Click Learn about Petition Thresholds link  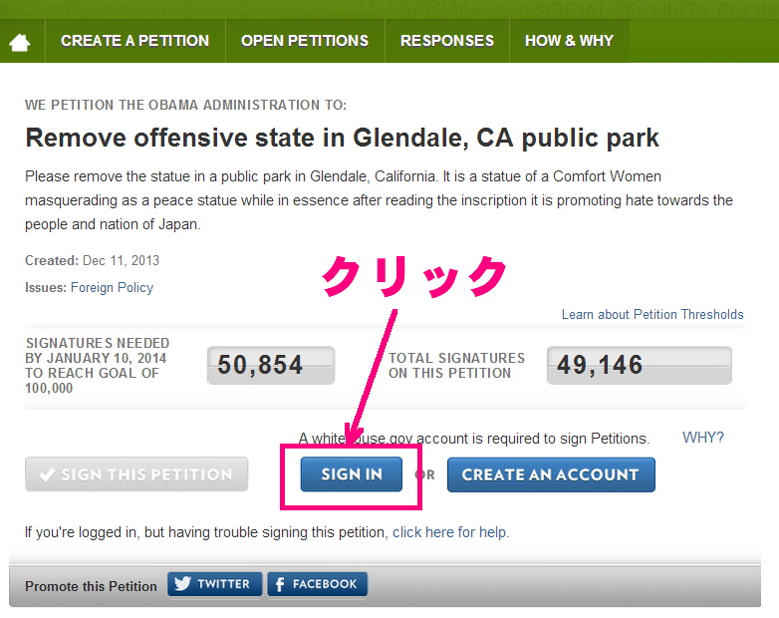point(652,314)
